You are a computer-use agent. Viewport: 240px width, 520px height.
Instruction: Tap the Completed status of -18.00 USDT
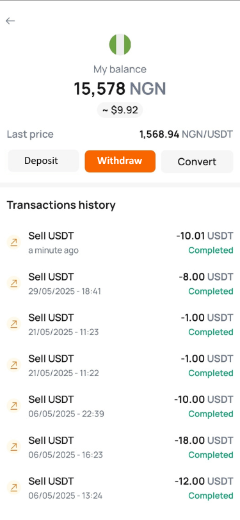(211, 455)
